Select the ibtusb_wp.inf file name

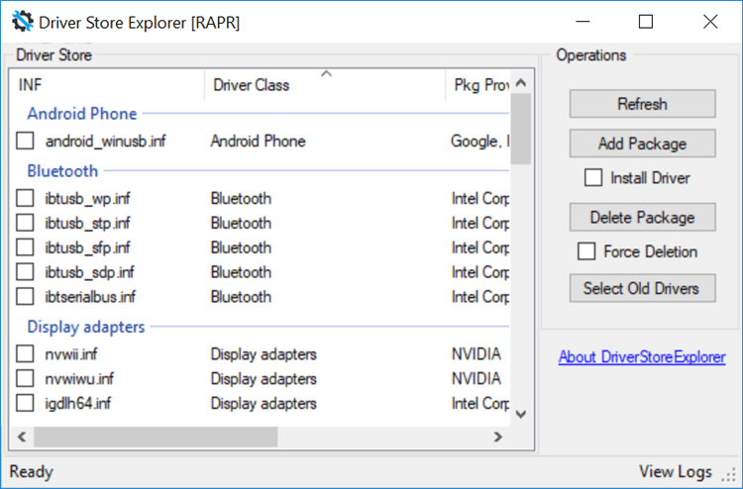[x=87, y=198]
